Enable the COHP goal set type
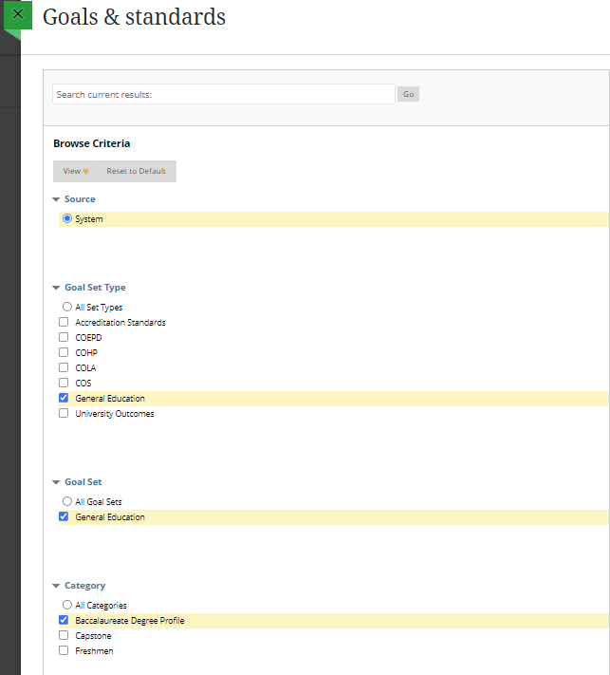The image size is (610, 675). point(64,352)
